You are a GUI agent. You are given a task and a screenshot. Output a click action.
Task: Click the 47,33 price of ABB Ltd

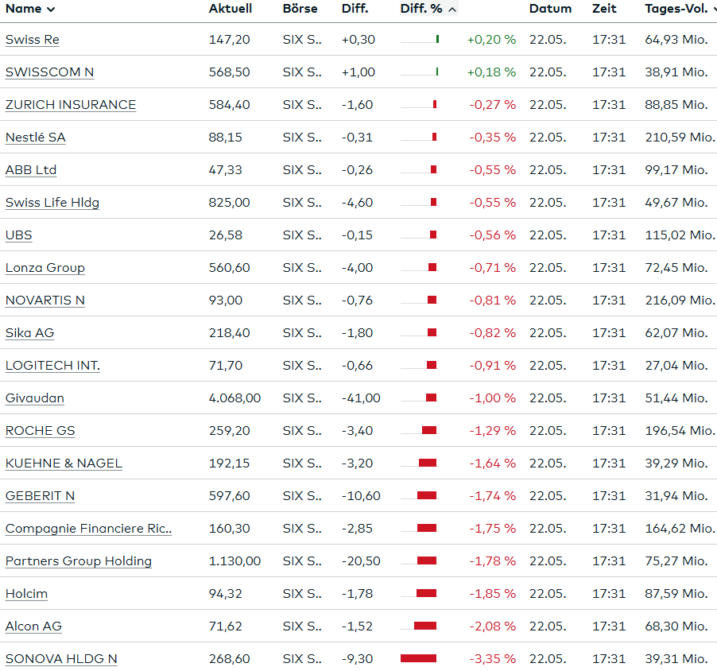226,170
